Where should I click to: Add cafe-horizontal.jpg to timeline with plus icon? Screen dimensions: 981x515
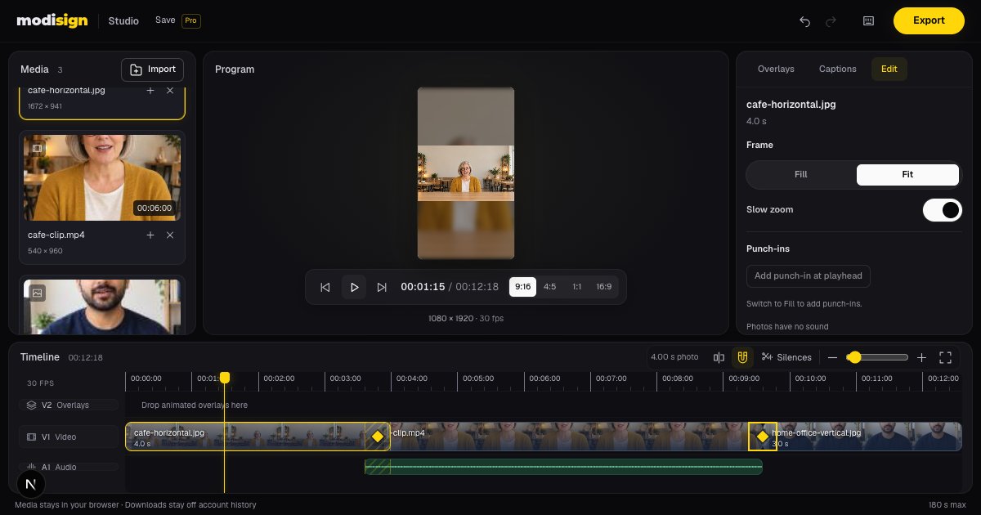click(150, 91)
